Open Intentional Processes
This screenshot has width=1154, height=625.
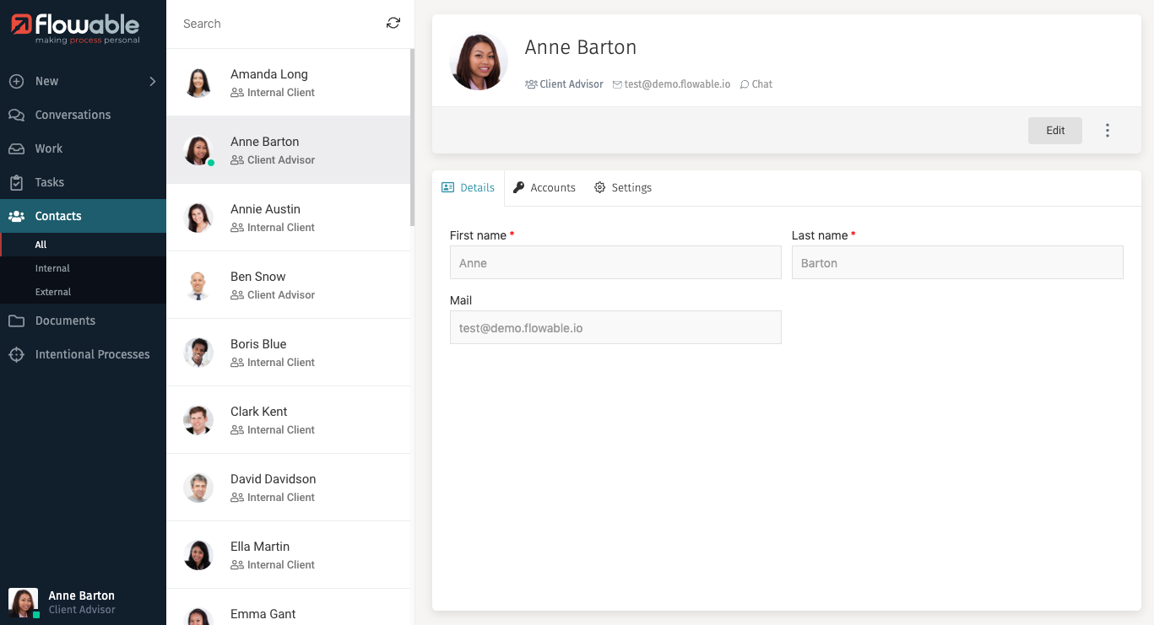(x=92, y=354)
